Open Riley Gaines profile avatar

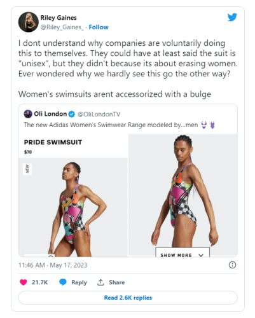(29, 22)
